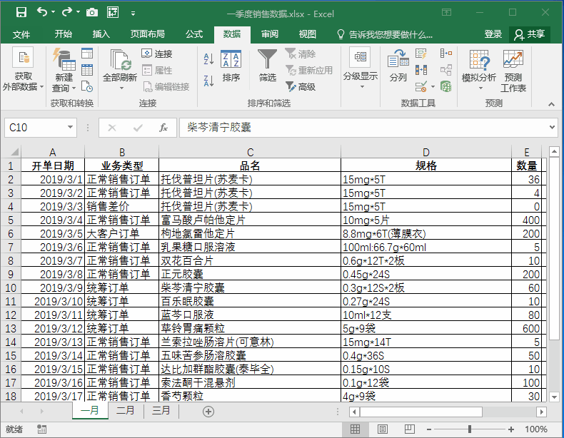Screen dimensions: 564x438
Task: Open the Name Box dropdown arrow
Action: click(x=71, y=127)
